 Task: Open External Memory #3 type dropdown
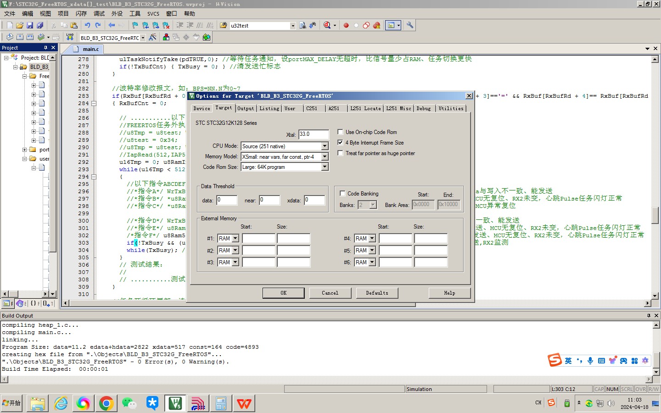[235, 262]
